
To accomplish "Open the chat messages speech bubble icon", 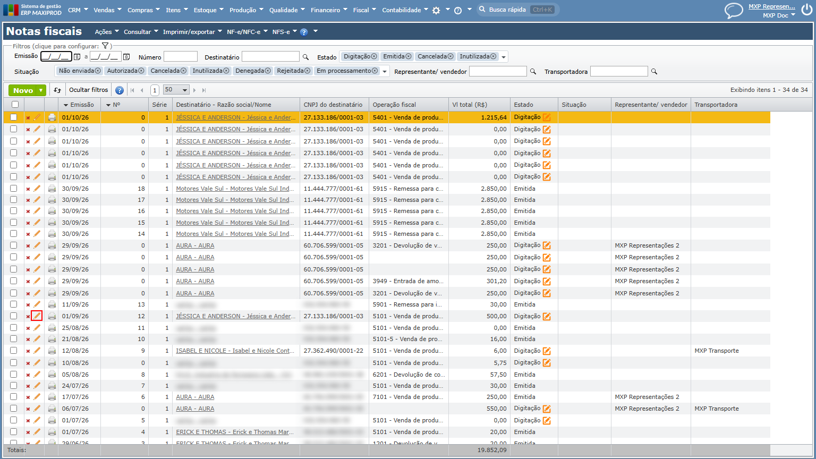I will pos(734,10).
